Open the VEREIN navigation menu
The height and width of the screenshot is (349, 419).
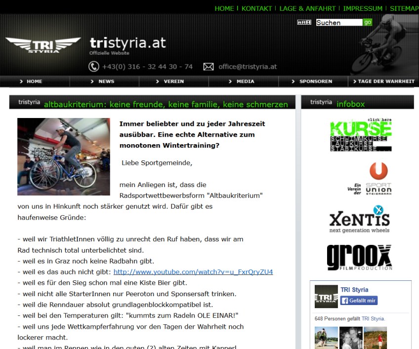pyautogui.click(x=173, y=81)
